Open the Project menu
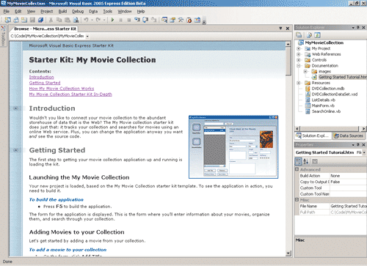367x266 pixels. 47,11
